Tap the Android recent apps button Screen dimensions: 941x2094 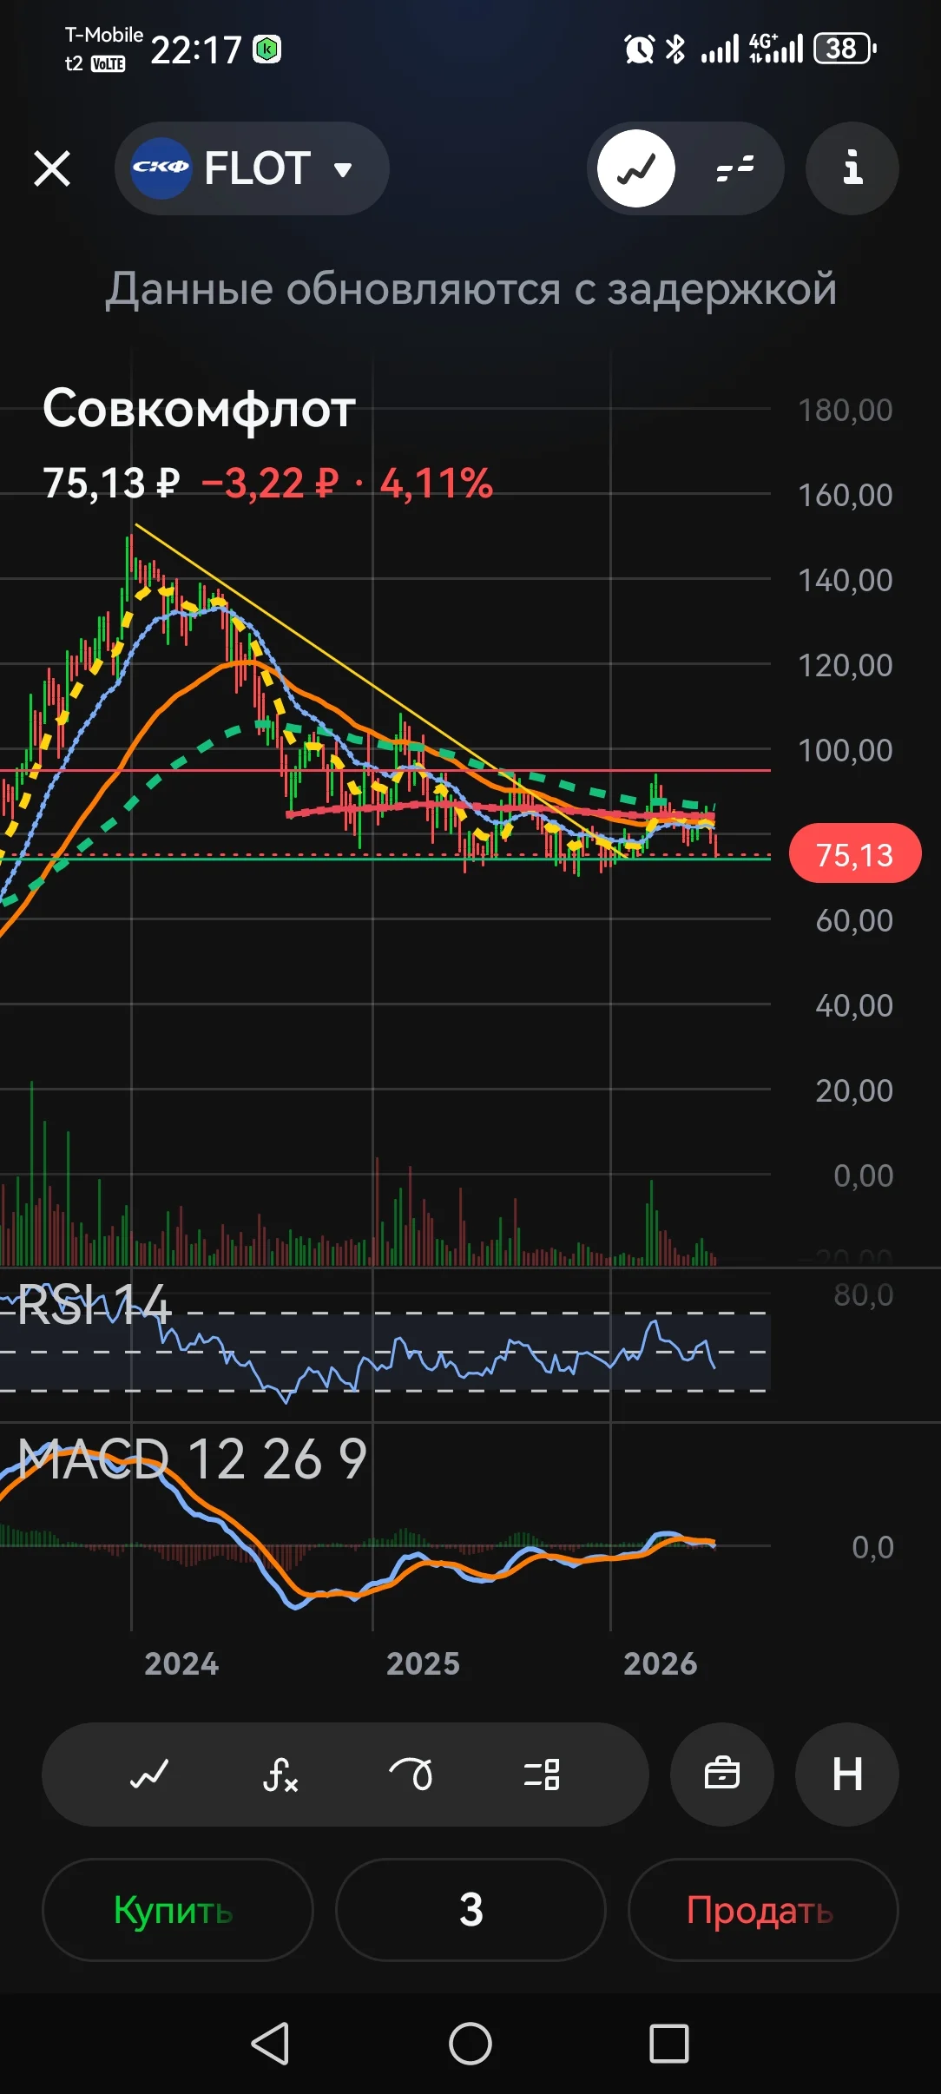tap(669, 2043)
